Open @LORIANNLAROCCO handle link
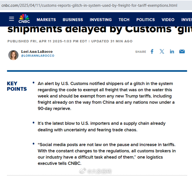192x176 pixels. pyautogui.click(x=38, y=56)
